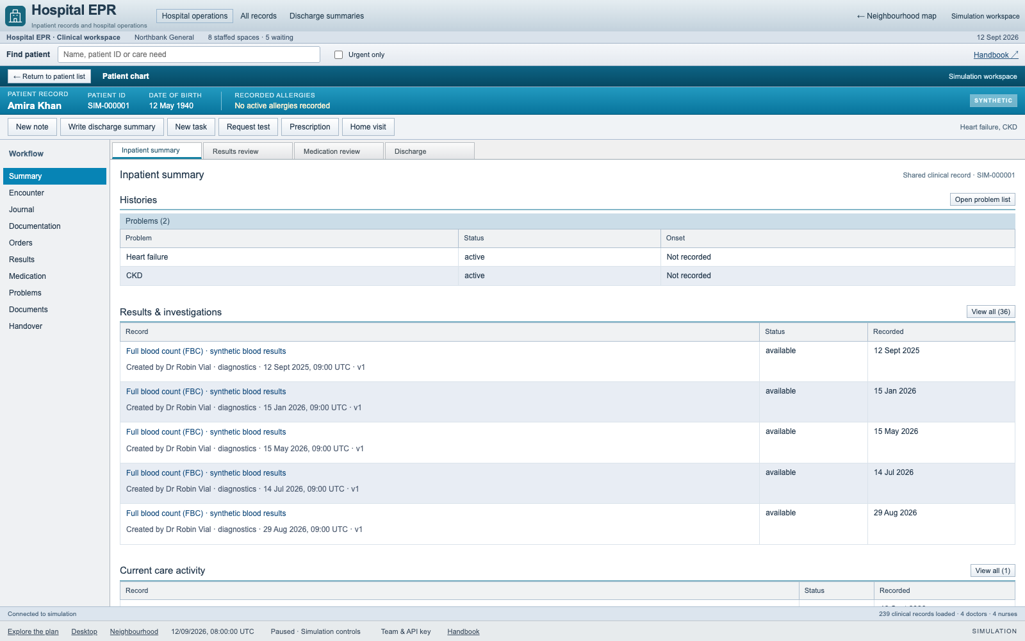Go back to Neighbourhood map
1025x641 pixels.
point(896,16)
